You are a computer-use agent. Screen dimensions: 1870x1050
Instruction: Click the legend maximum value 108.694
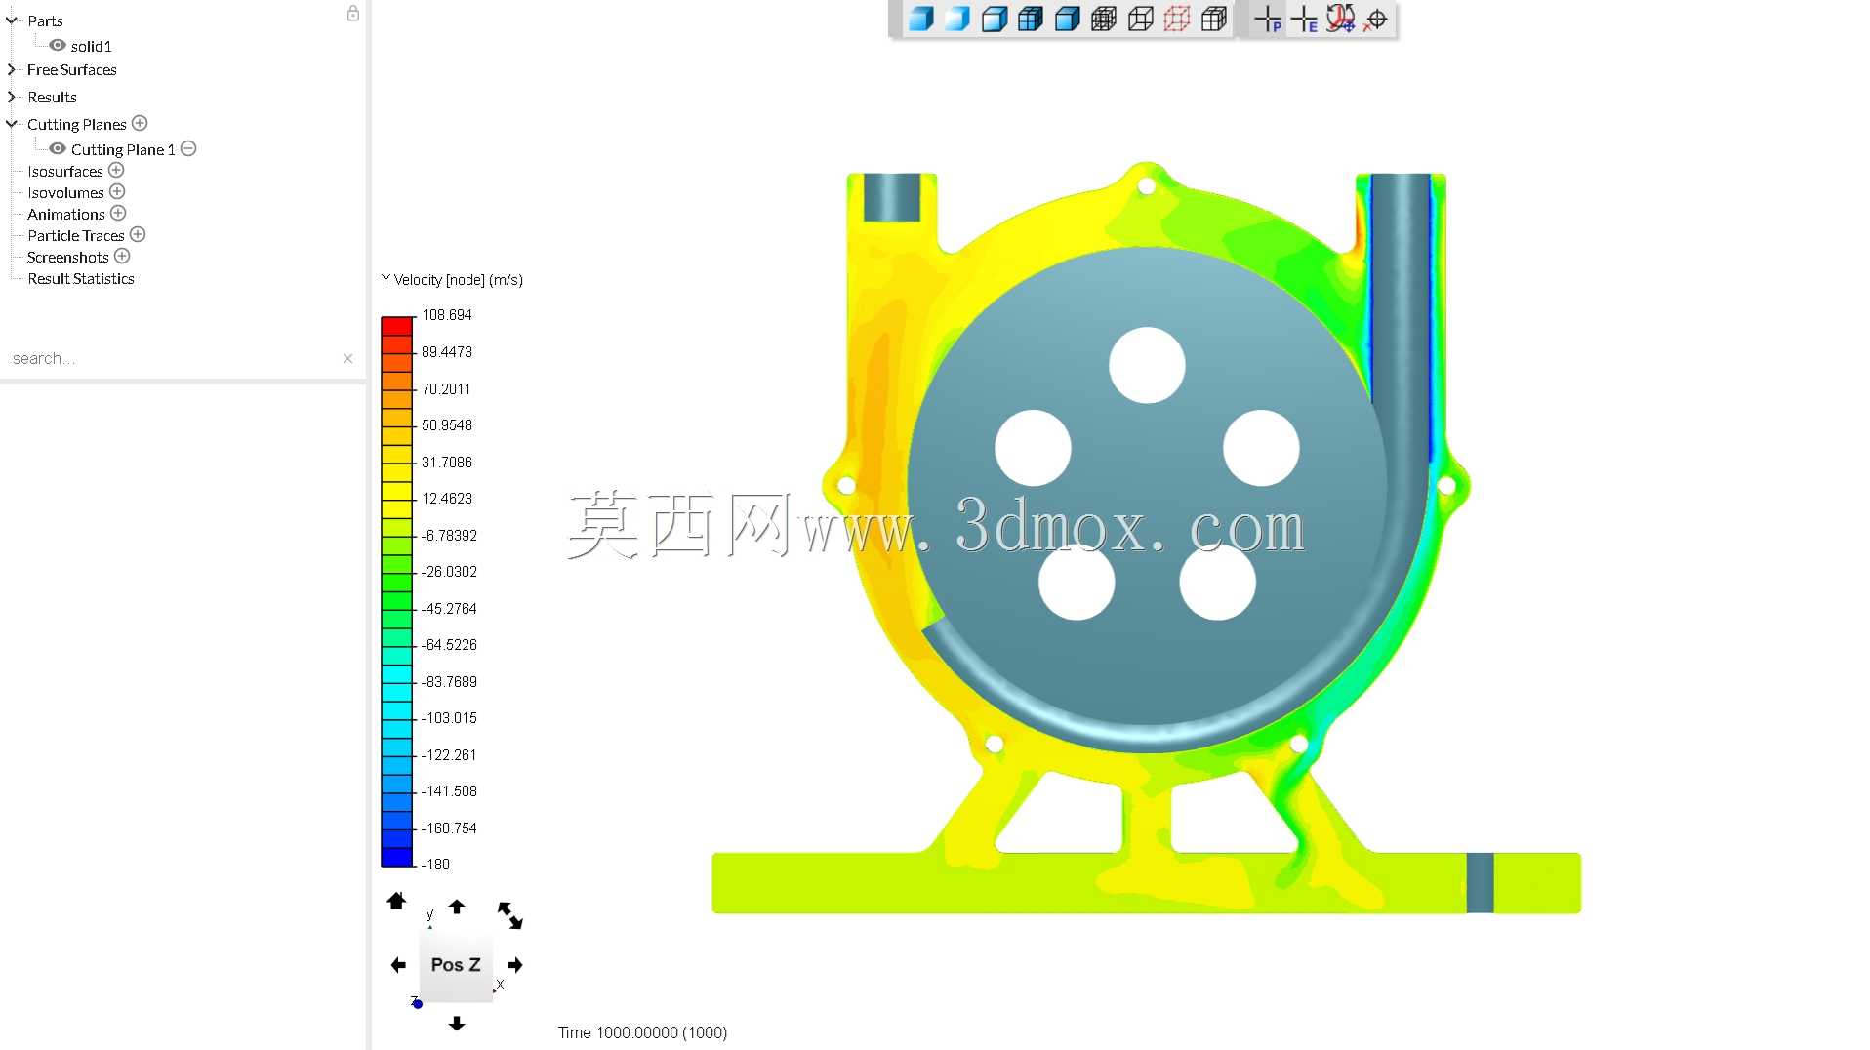click(447, 315)
